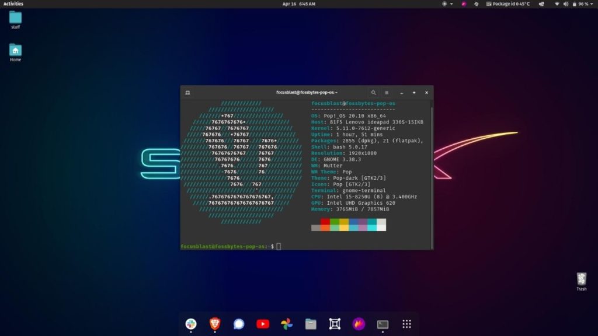Open YouTube from the dock
Viewport: 598px width, 336px height.
click(x=263, y=324)
